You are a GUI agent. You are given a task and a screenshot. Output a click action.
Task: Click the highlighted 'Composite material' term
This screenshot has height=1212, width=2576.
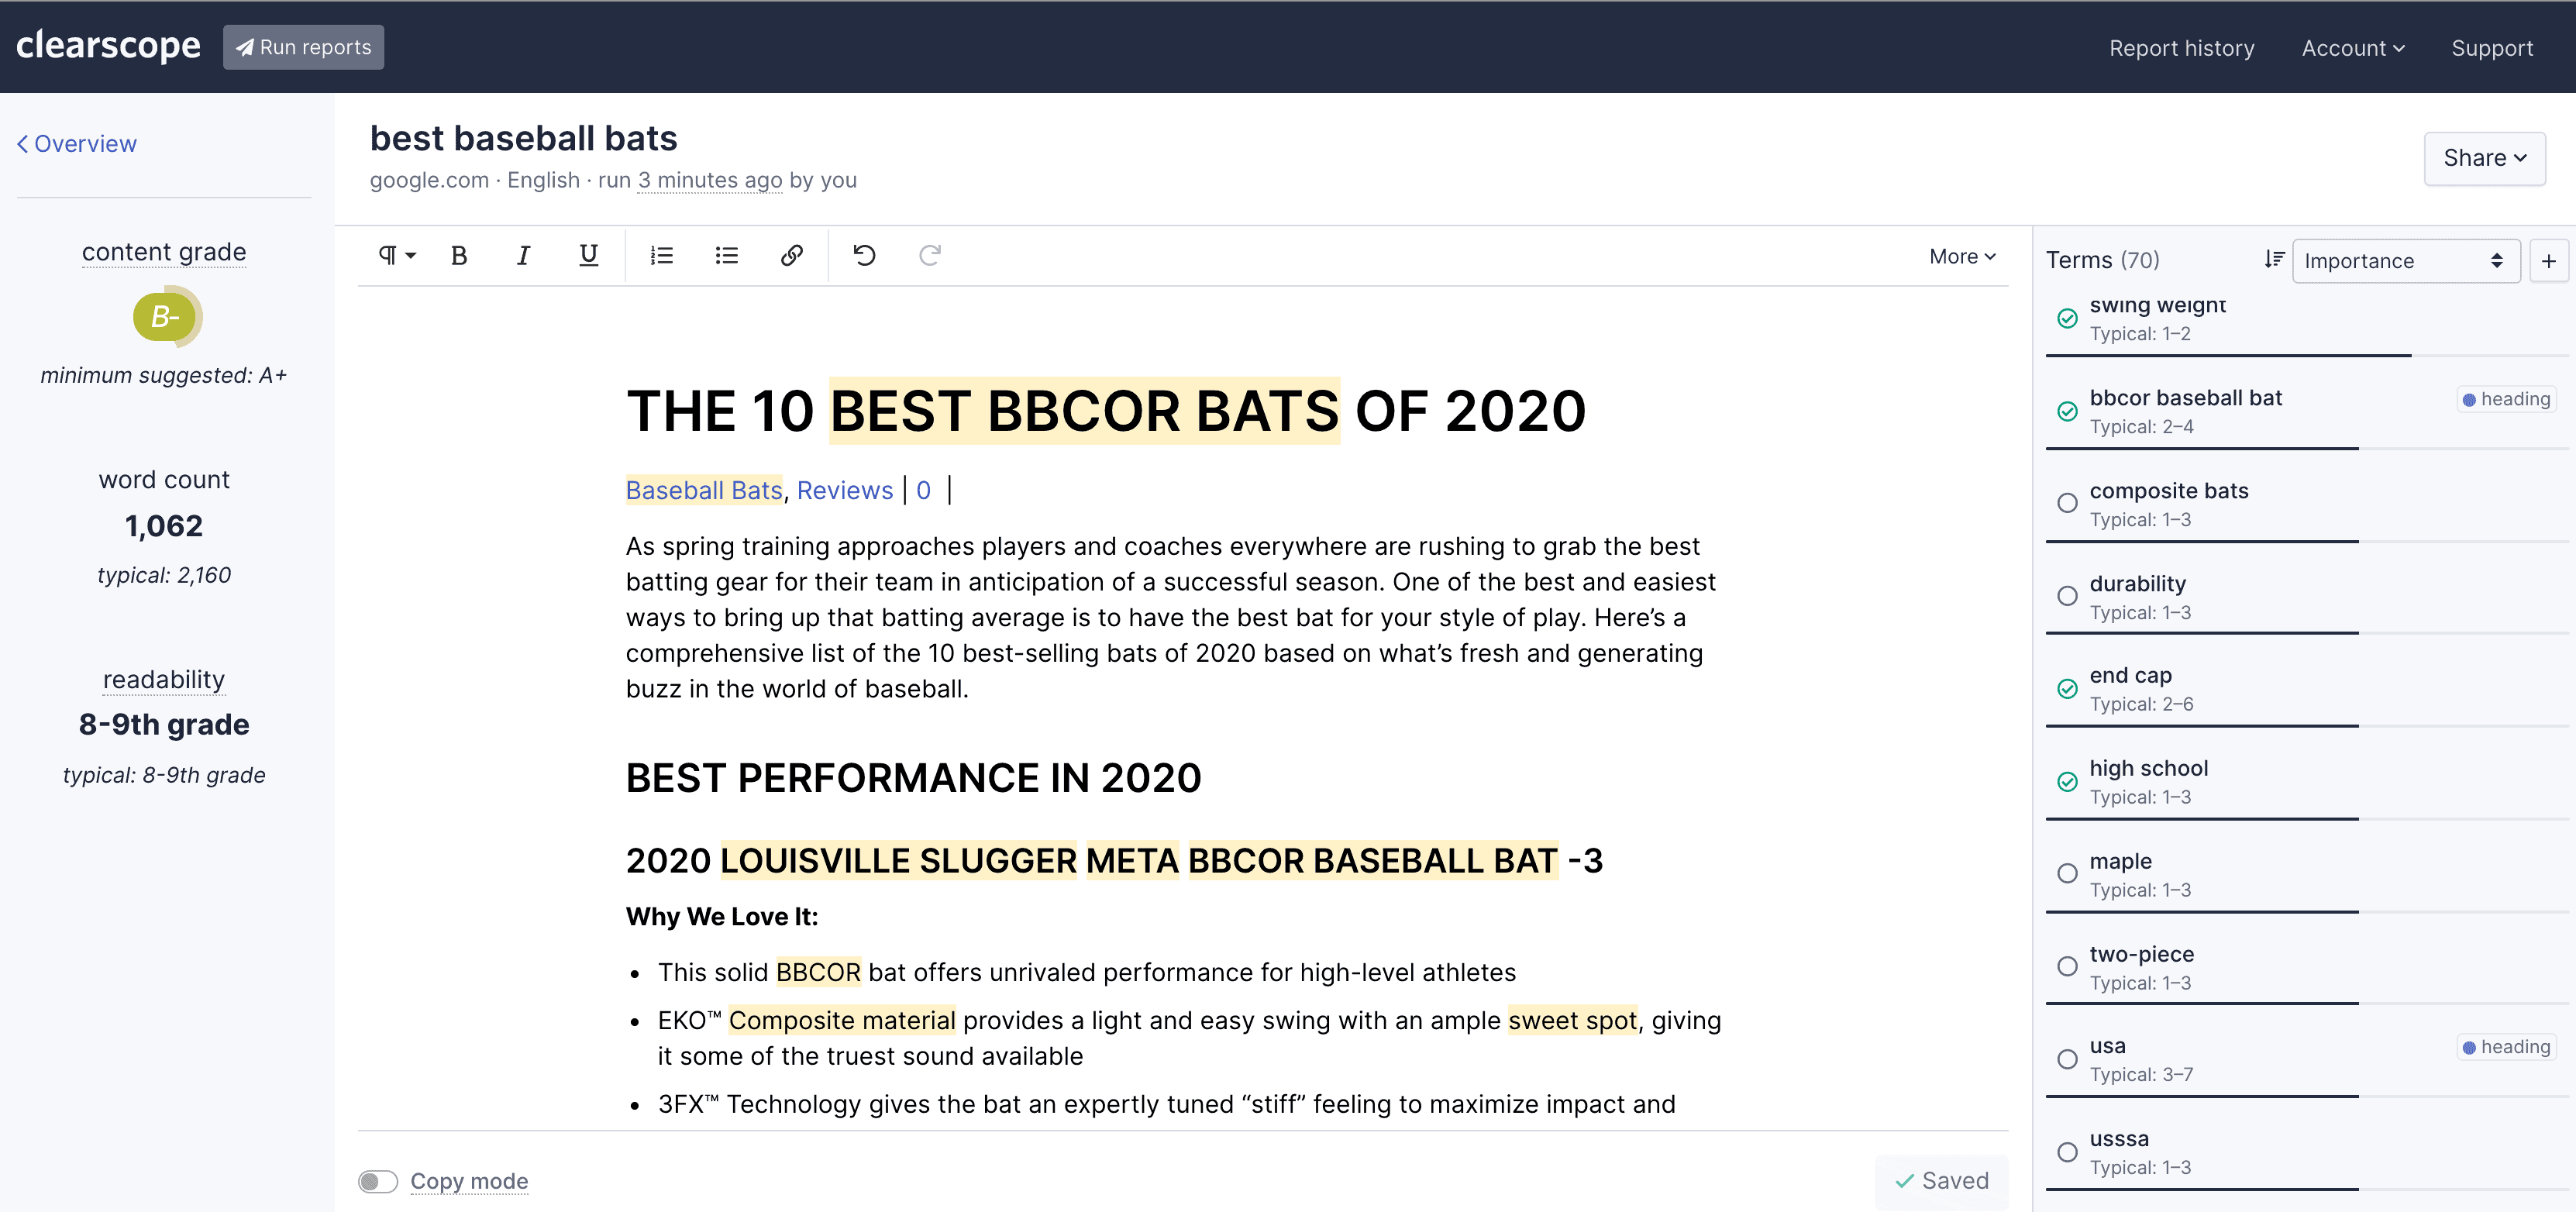point(841,1020)
